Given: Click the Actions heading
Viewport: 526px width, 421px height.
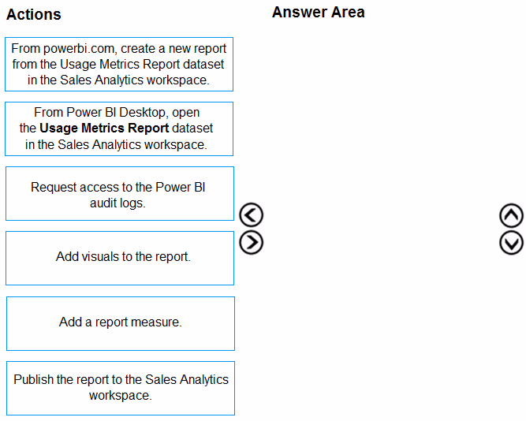Looking at the screenshot, I should tap(34, 14).
